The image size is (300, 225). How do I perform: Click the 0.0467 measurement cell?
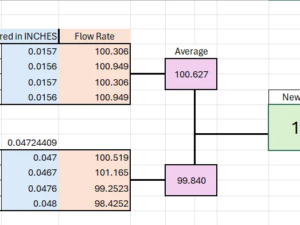[x=30, y=173]
